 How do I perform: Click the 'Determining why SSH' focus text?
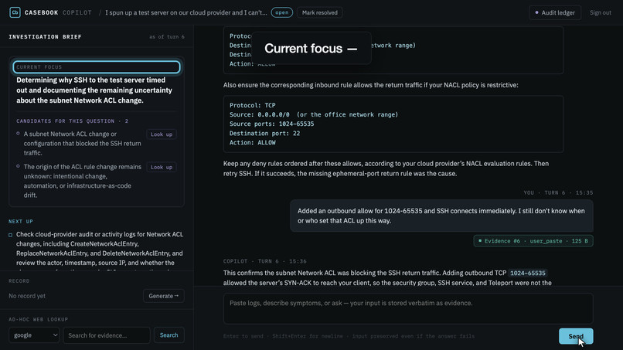pos(94,90)
